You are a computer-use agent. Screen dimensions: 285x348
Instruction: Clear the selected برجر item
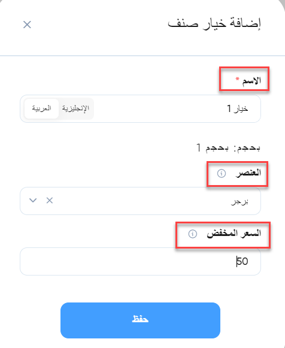(50, 201)
